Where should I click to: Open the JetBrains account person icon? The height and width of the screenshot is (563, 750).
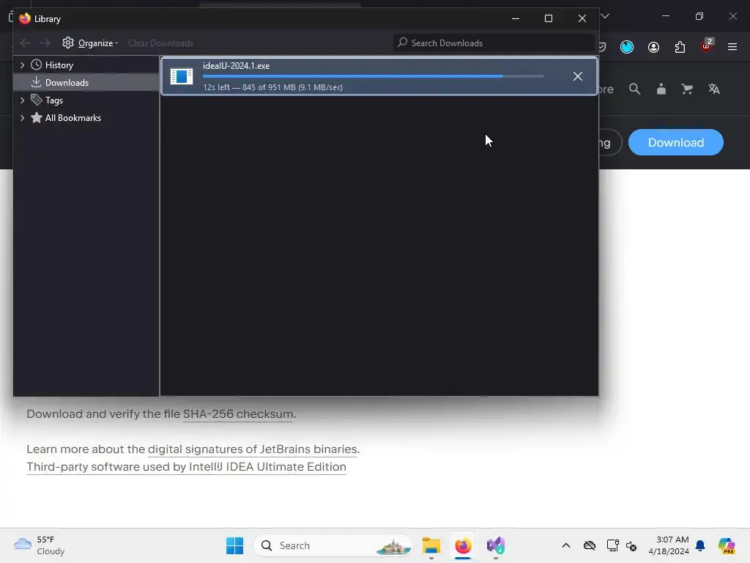tap(661, 89)
